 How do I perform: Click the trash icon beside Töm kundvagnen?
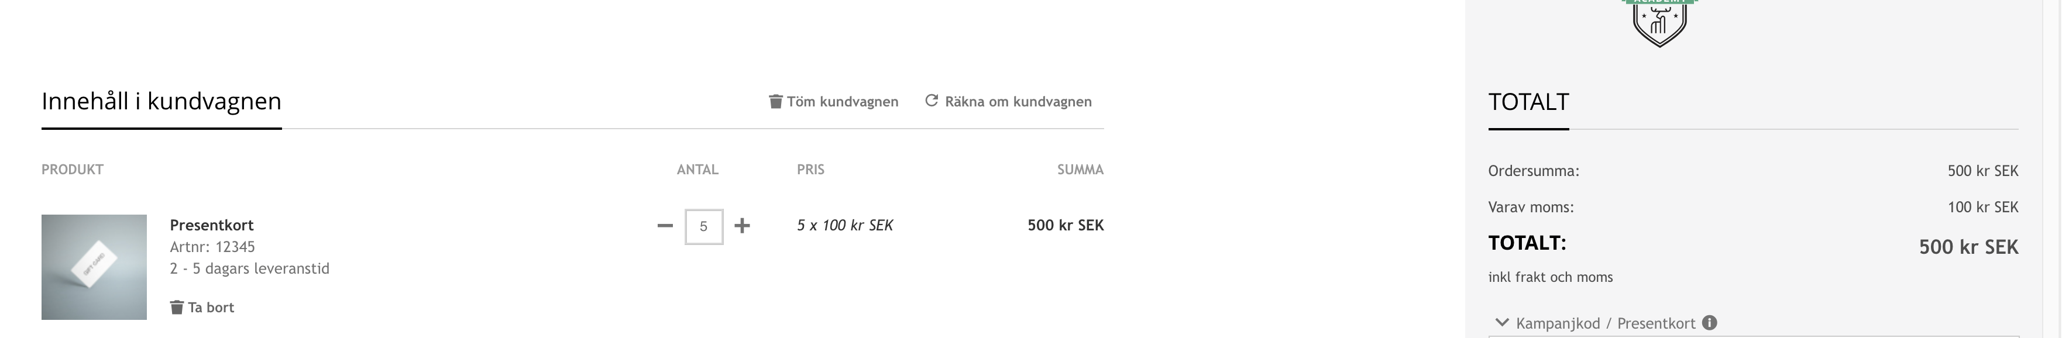[775, 102]
